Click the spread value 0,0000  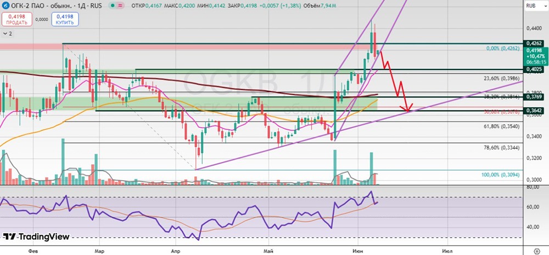point(42,20)
